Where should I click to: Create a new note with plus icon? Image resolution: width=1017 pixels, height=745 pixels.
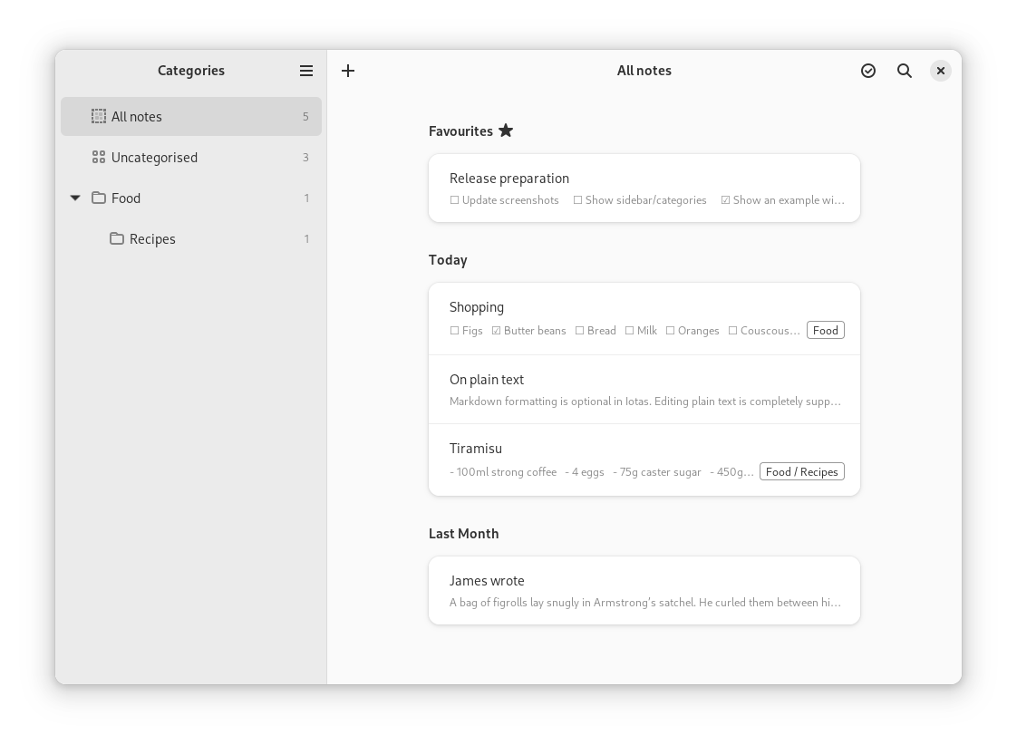(x=348, y=71)
